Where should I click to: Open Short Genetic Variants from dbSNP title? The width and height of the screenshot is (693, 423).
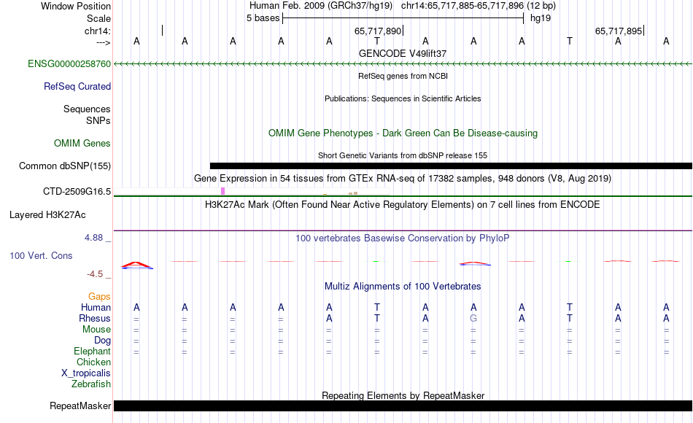(403, 155)
